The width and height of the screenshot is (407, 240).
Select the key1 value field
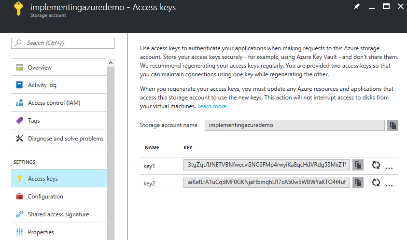coord(266,165)
